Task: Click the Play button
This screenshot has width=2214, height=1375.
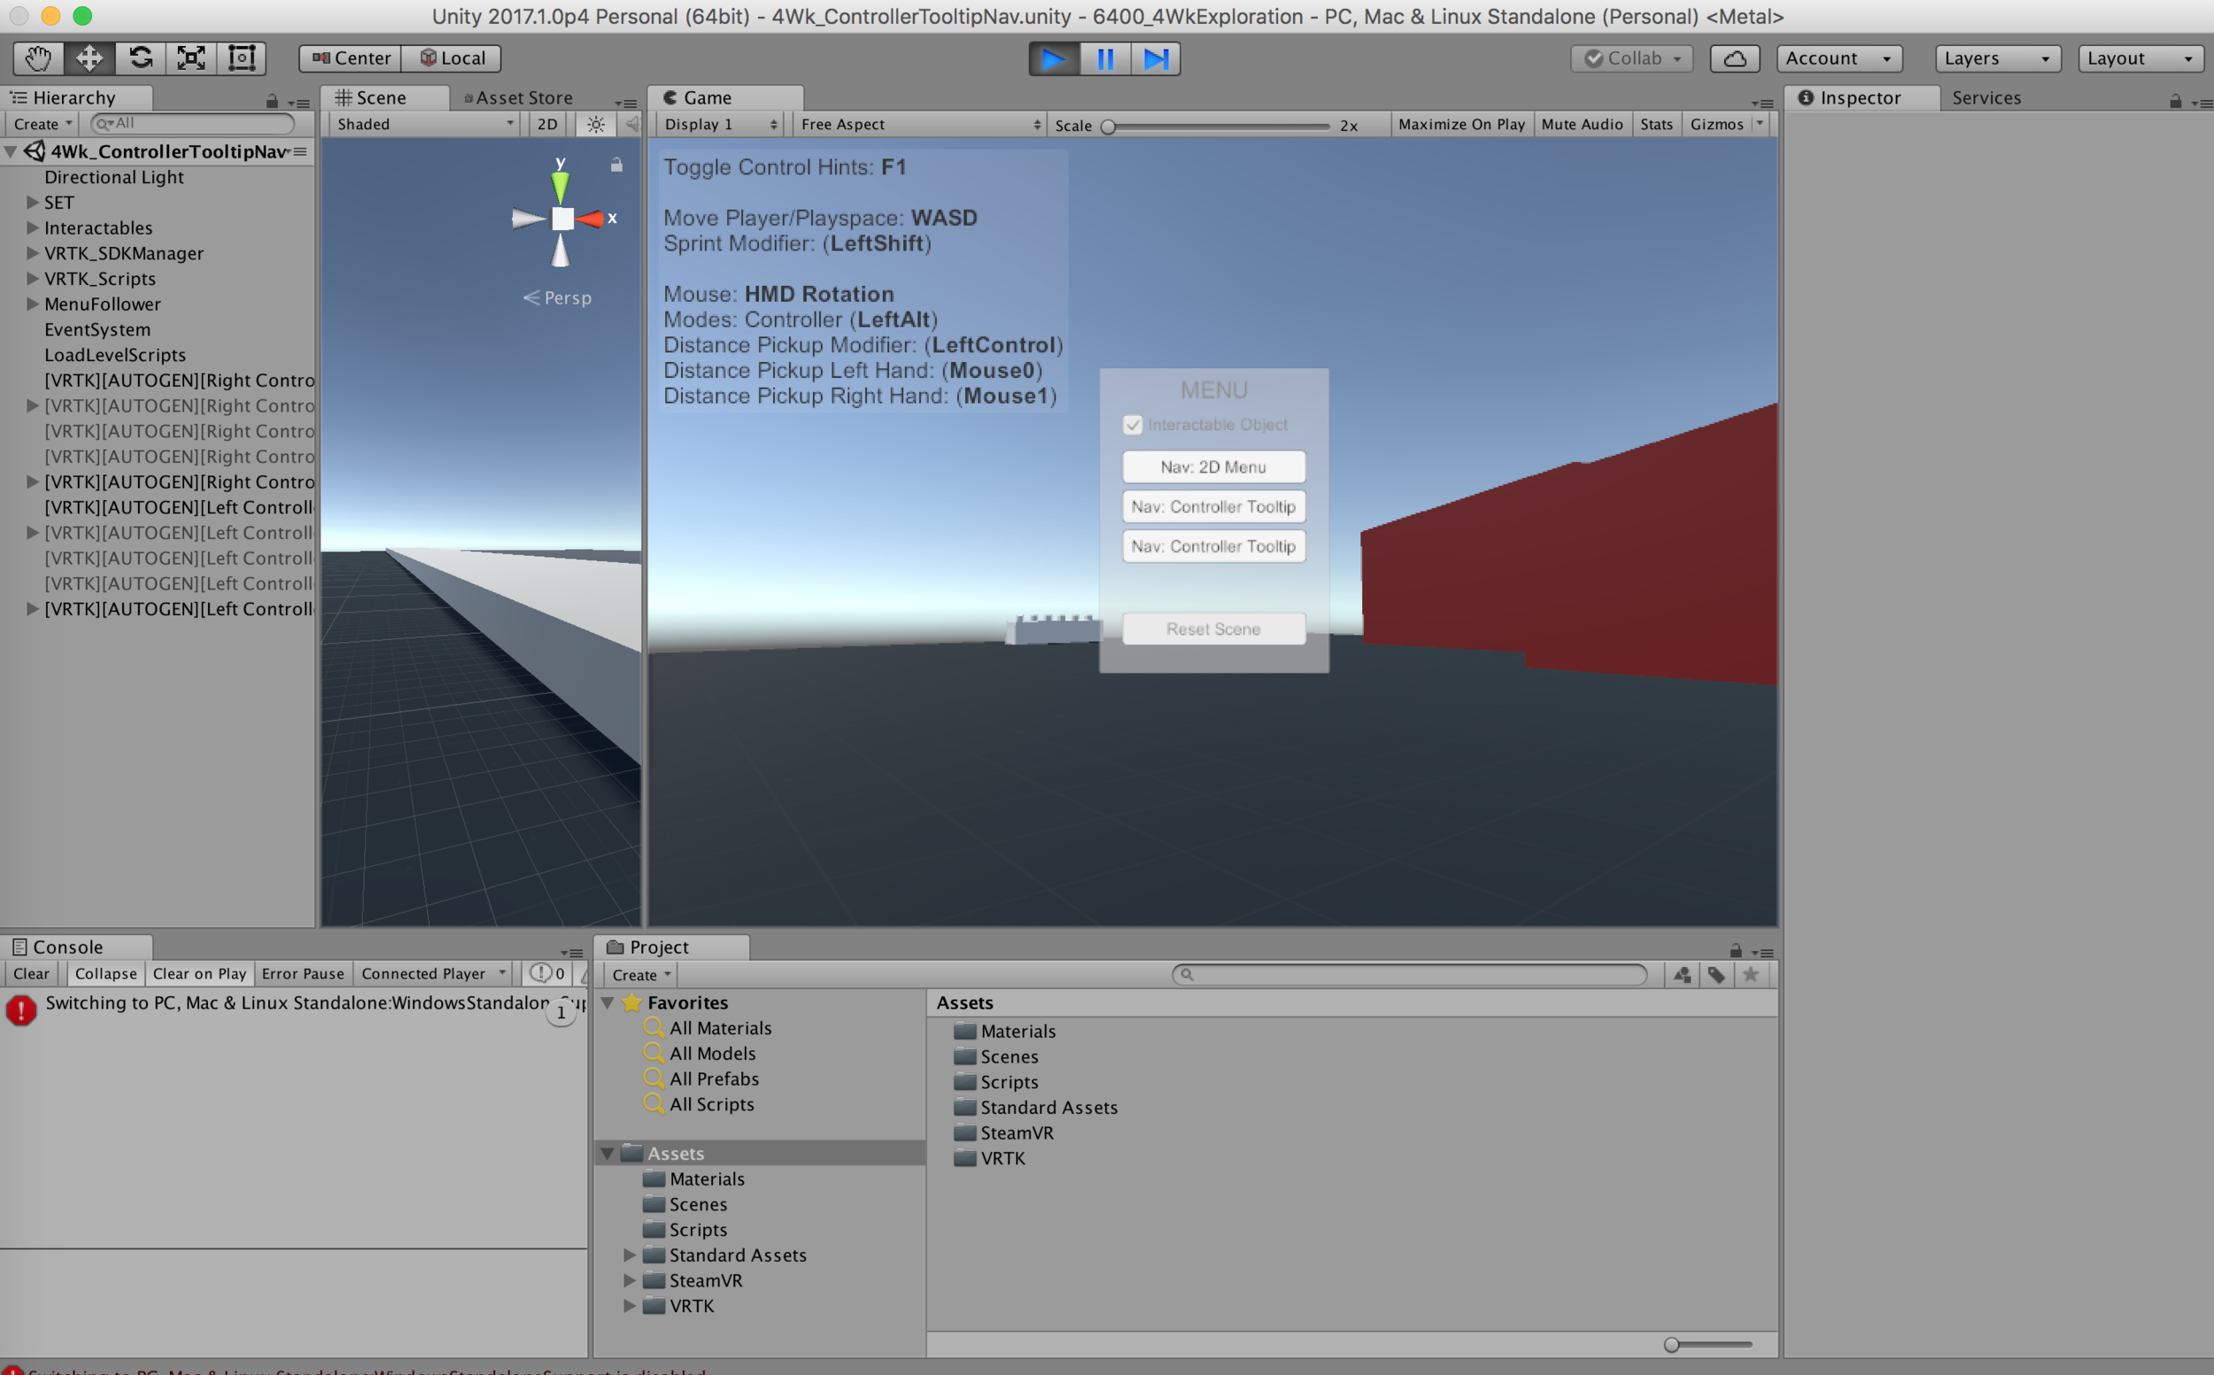Action: tap(1053, 59)
